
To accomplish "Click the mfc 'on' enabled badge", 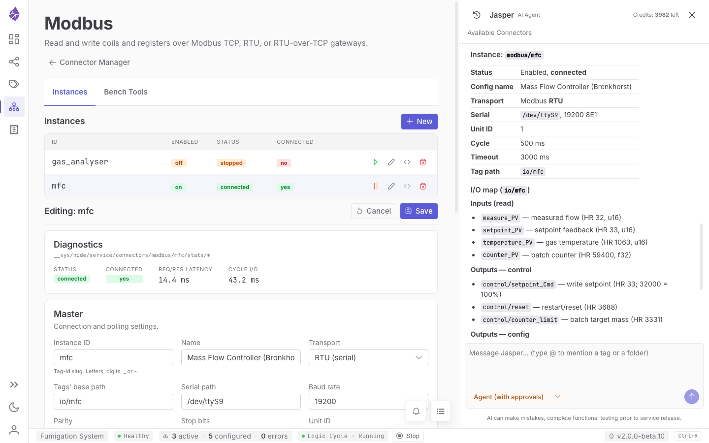I will (x=178, y=187).
